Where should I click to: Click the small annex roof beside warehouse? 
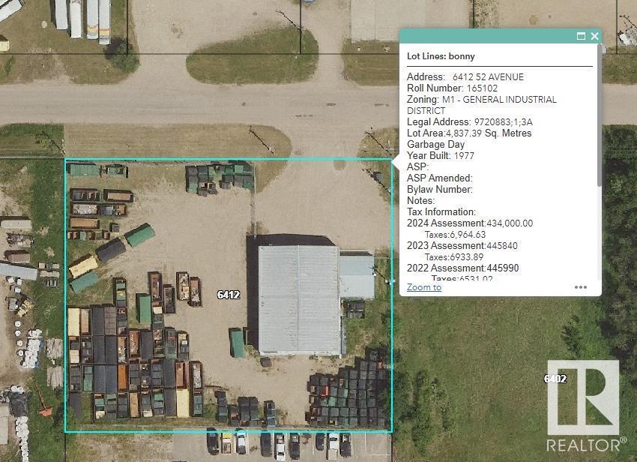point(356,276)
